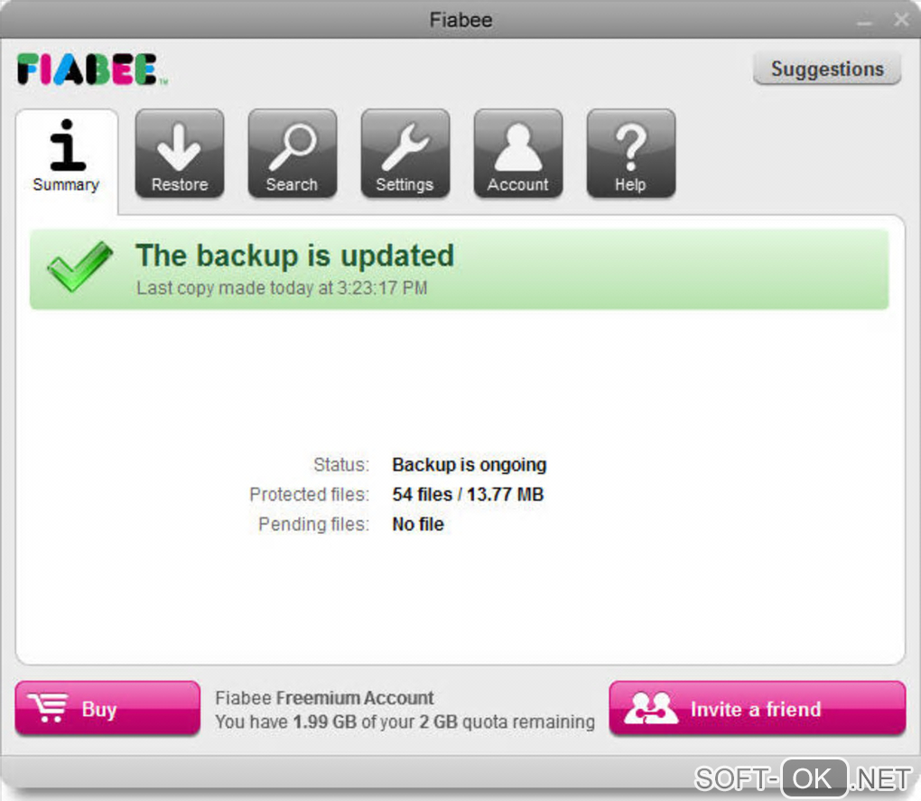Open the Search magnifier tab
The image size is (921, 801).
click(x=292, y=154)
